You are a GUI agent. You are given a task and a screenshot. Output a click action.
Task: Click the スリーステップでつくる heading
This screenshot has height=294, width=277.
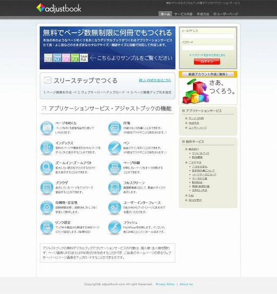click(x=86, y=81)
